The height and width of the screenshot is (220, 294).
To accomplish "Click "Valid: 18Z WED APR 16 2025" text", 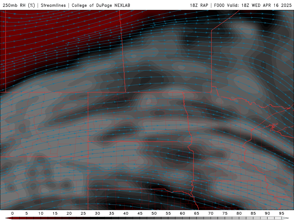I will pos(259,5).
